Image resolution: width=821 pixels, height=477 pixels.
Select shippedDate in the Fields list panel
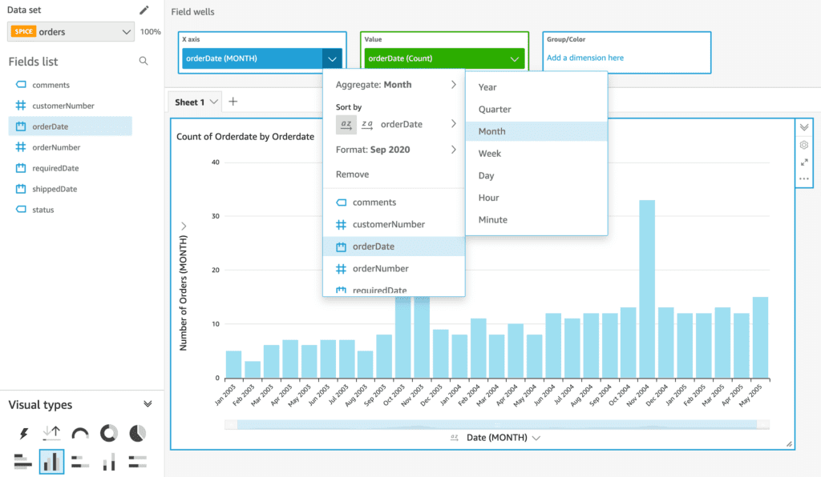coord(71,189)
